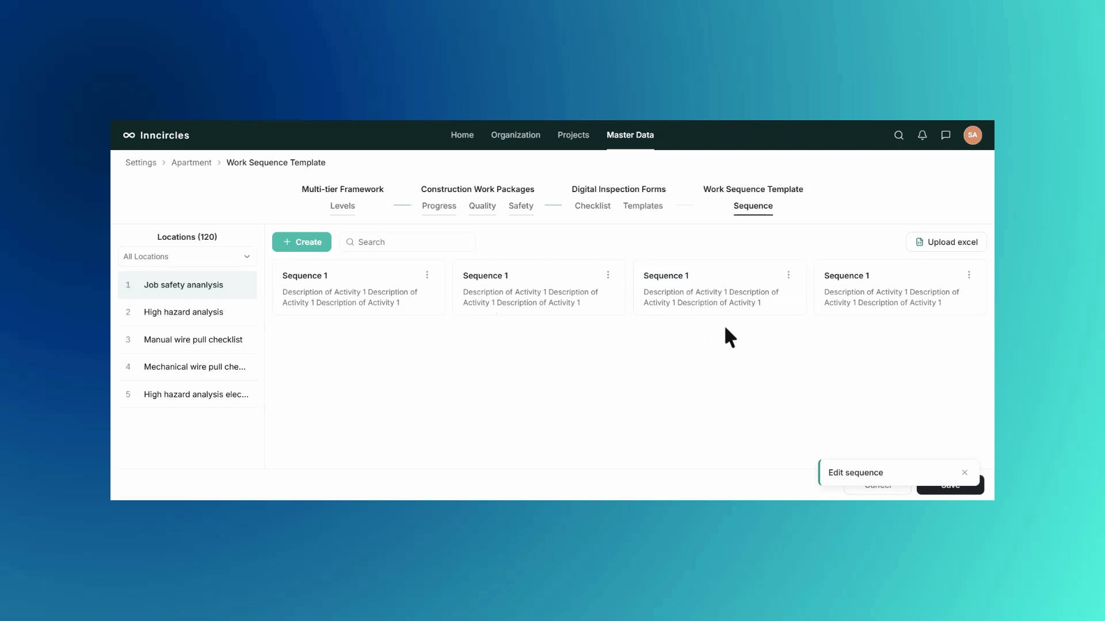Open the third Sequence 1 card's three-dot menu

coord(788,275)
